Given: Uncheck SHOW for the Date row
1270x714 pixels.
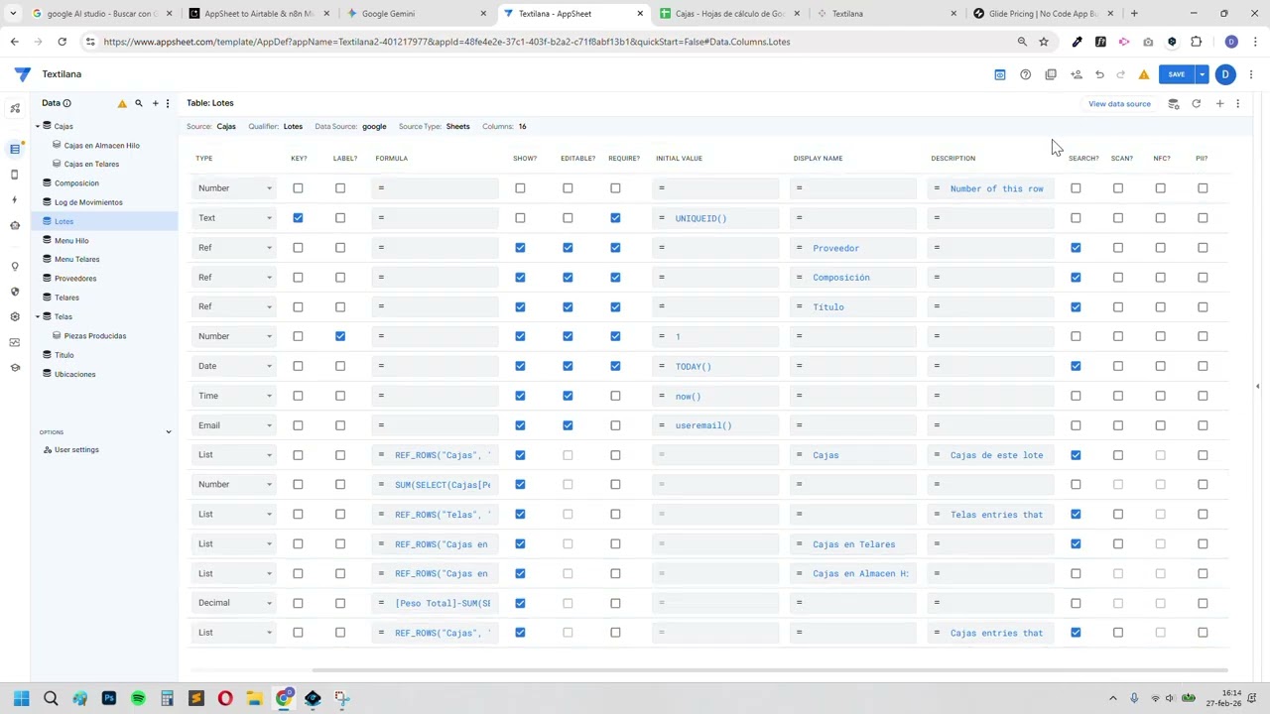Looking at the screenshot, I should (520, 366).
